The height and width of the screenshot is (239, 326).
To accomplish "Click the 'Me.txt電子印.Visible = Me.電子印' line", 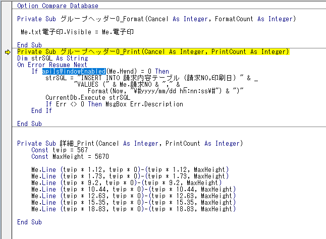I will click(x=77, y=32).
